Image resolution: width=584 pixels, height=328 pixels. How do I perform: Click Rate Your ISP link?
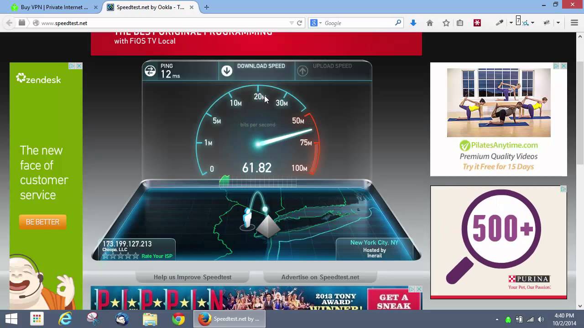click(157, 256)
